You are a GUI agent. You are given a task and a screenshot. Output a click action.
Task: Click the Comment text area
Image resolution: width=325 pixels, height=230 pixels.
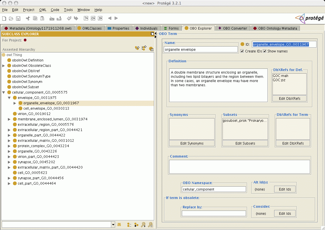(x=239, y=167)
